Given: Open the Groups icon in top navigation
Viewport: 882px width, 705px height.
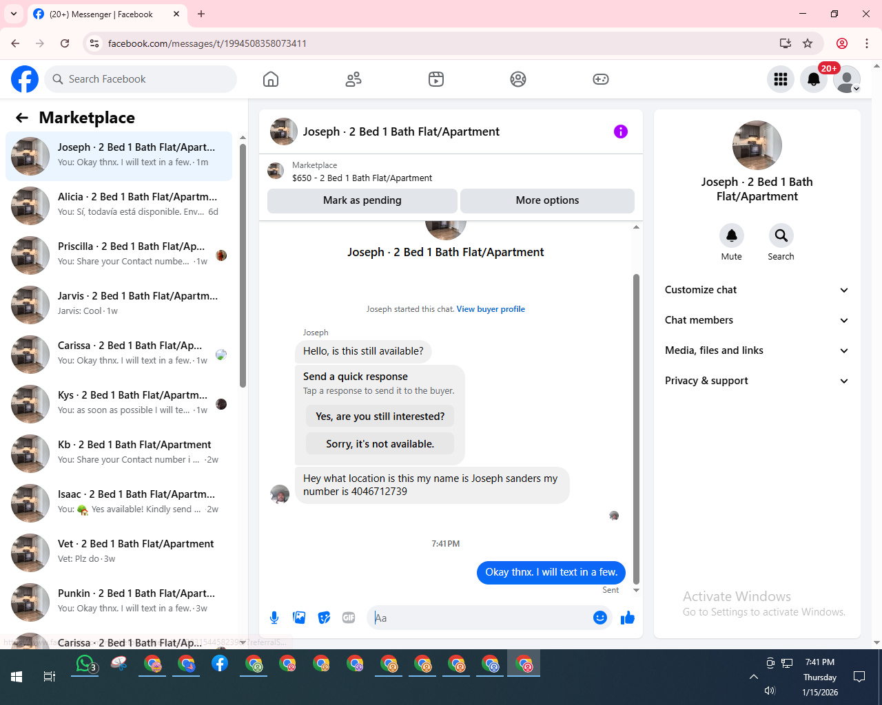Looking at the screenshot, I should (518, 79).
